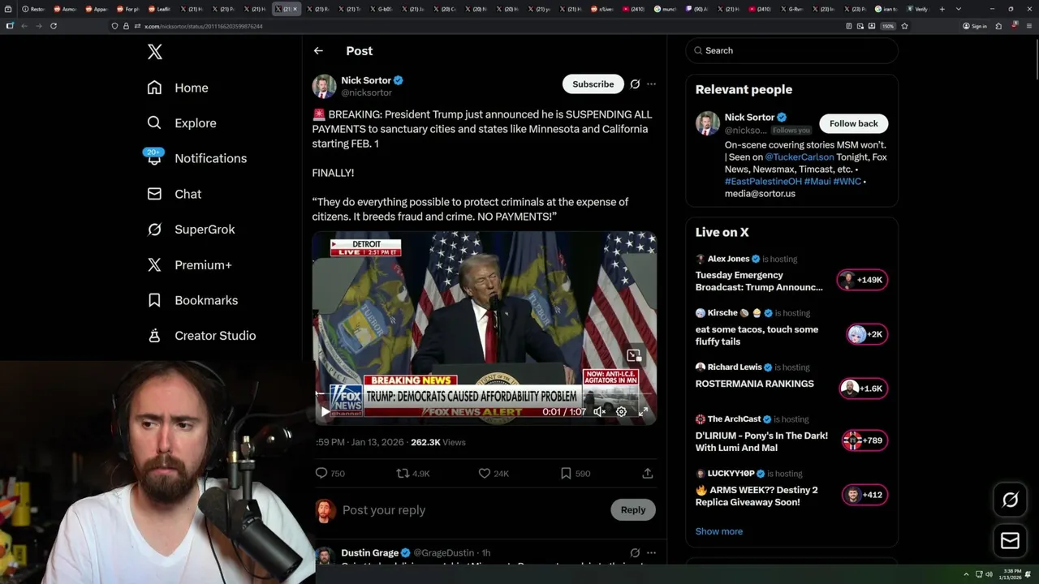The height and width of the screenshot is (584, 1039).
Task: Repost the post showing 4.9K reposts
Action: pyautogui.click(x=412, y=473)
